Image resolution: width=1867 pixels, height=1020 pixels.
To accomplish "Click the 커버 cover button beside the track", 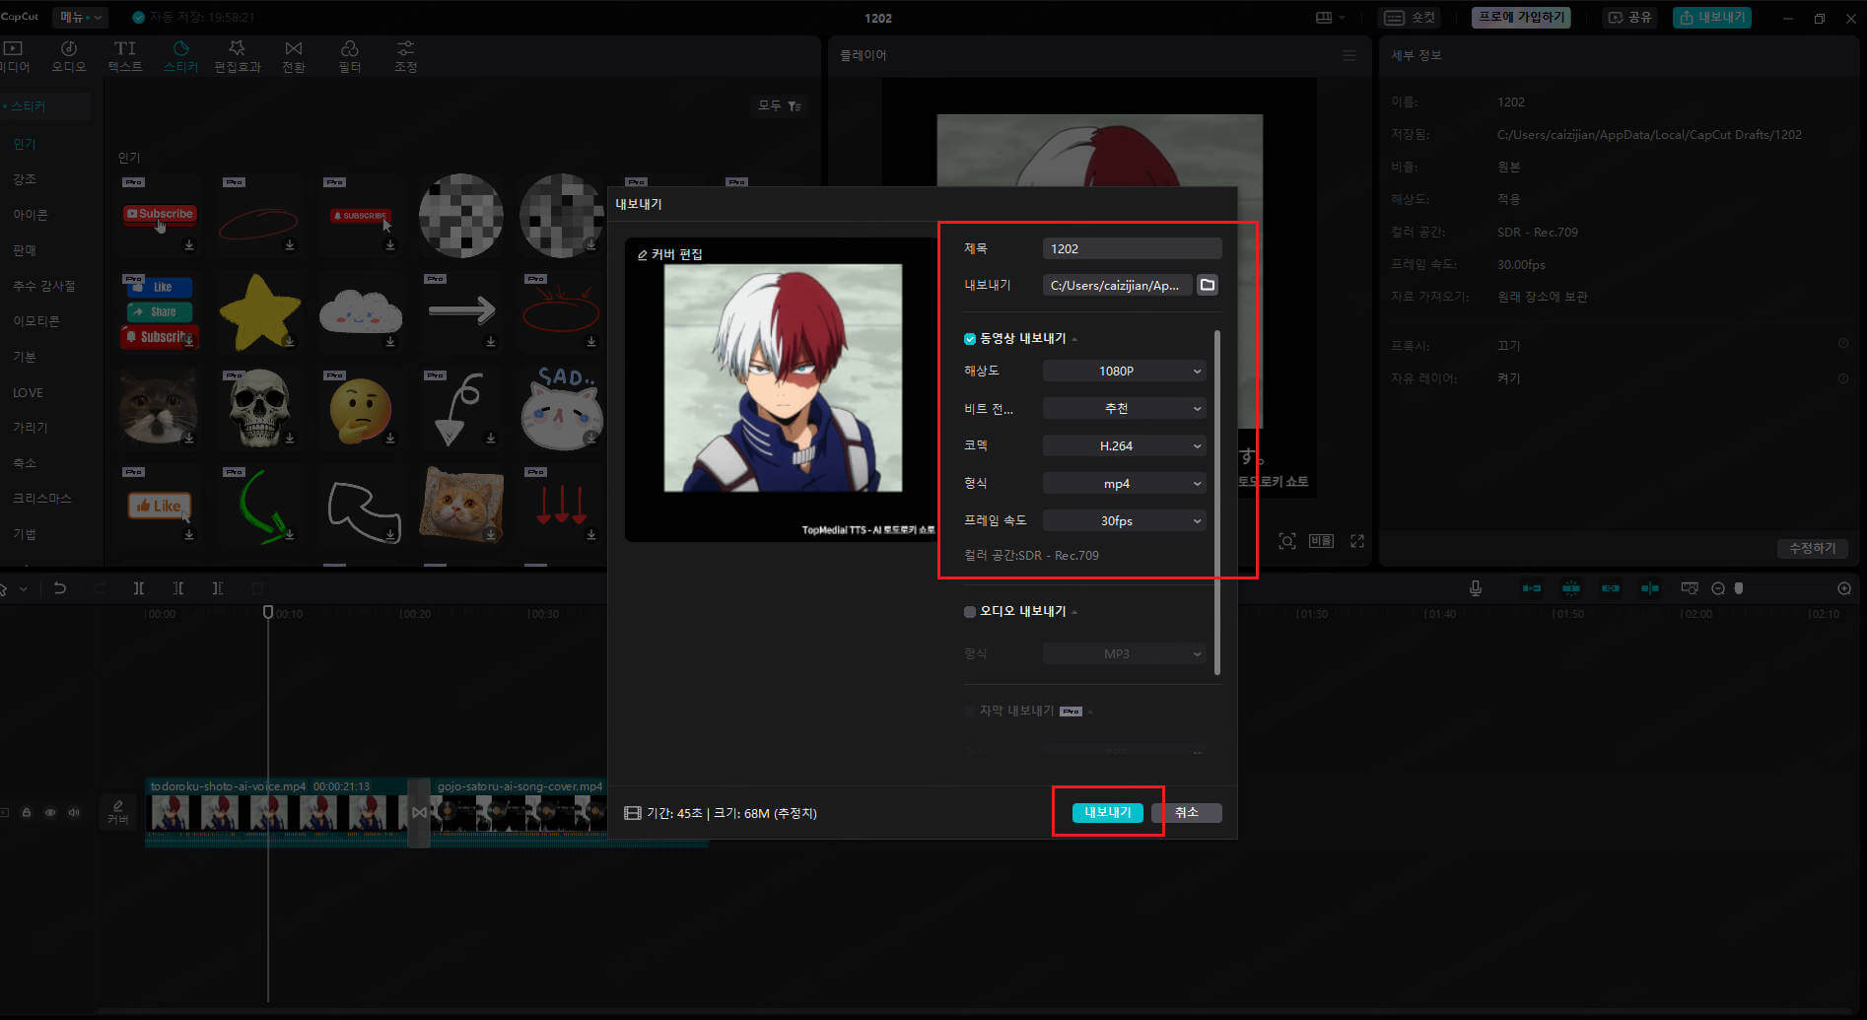I will (x=117, y=812).
